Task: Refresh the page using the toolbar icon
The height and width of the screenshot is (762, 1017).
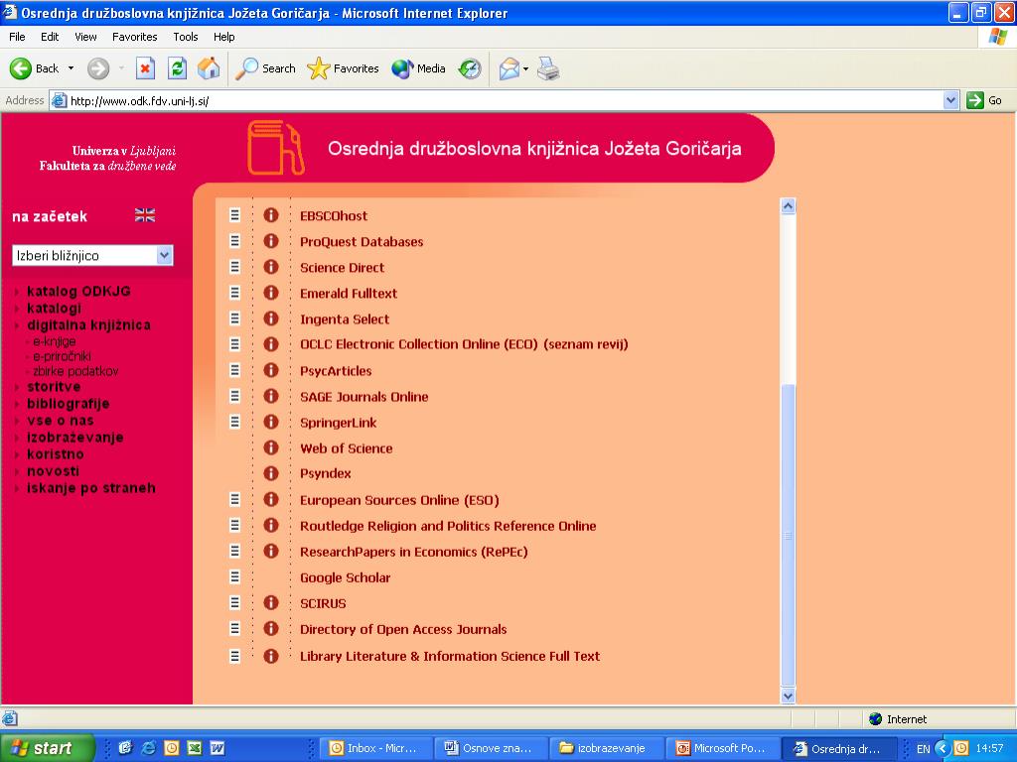Action: pos(177,68)
